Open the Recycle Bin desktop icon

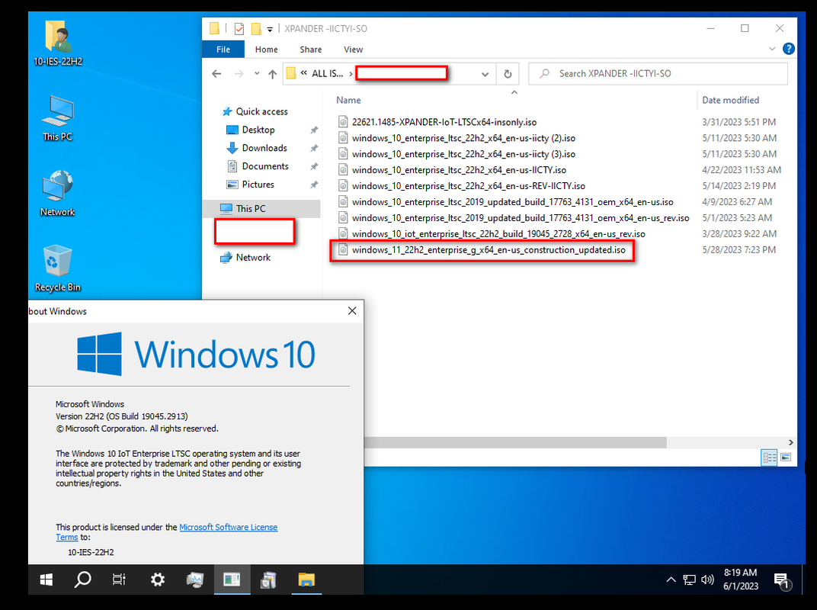point(57,268)
